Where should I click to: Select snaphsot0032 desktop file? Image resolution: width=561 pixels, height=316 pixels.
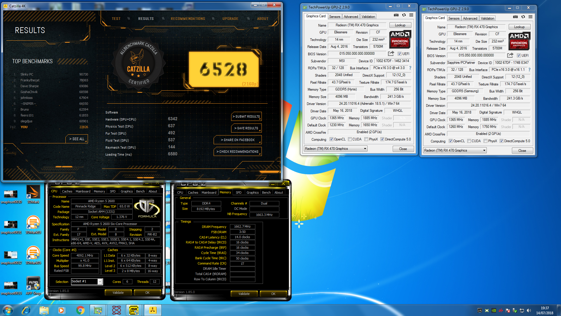click(x=11, y=257)
